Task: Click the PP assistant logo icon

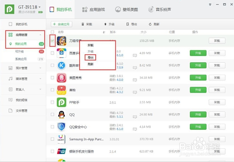Action: tap(10, 9)
